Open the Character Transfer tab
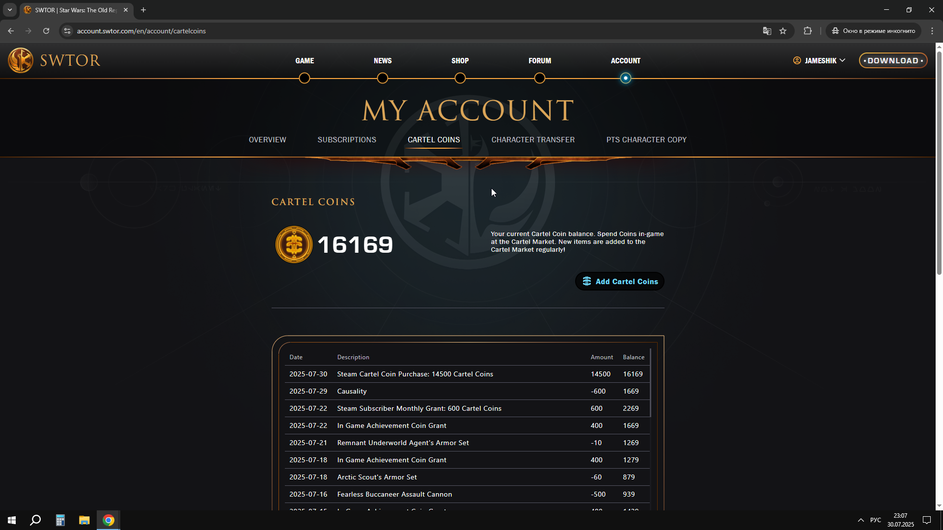Image resolution: width=943 pixels, height=530 pixels. click(x=533, y=140)
